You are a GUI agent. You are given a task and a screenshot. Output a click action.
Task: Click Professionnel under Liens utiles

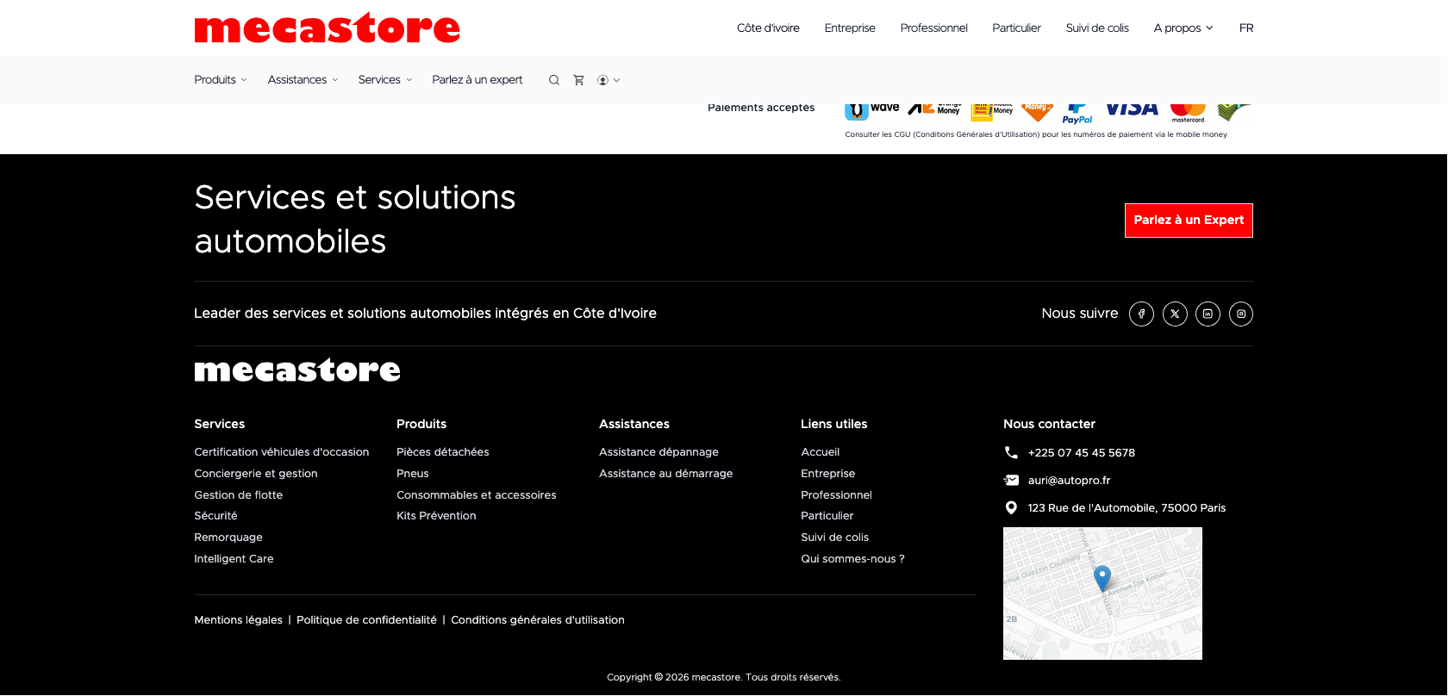pos(837,495)
